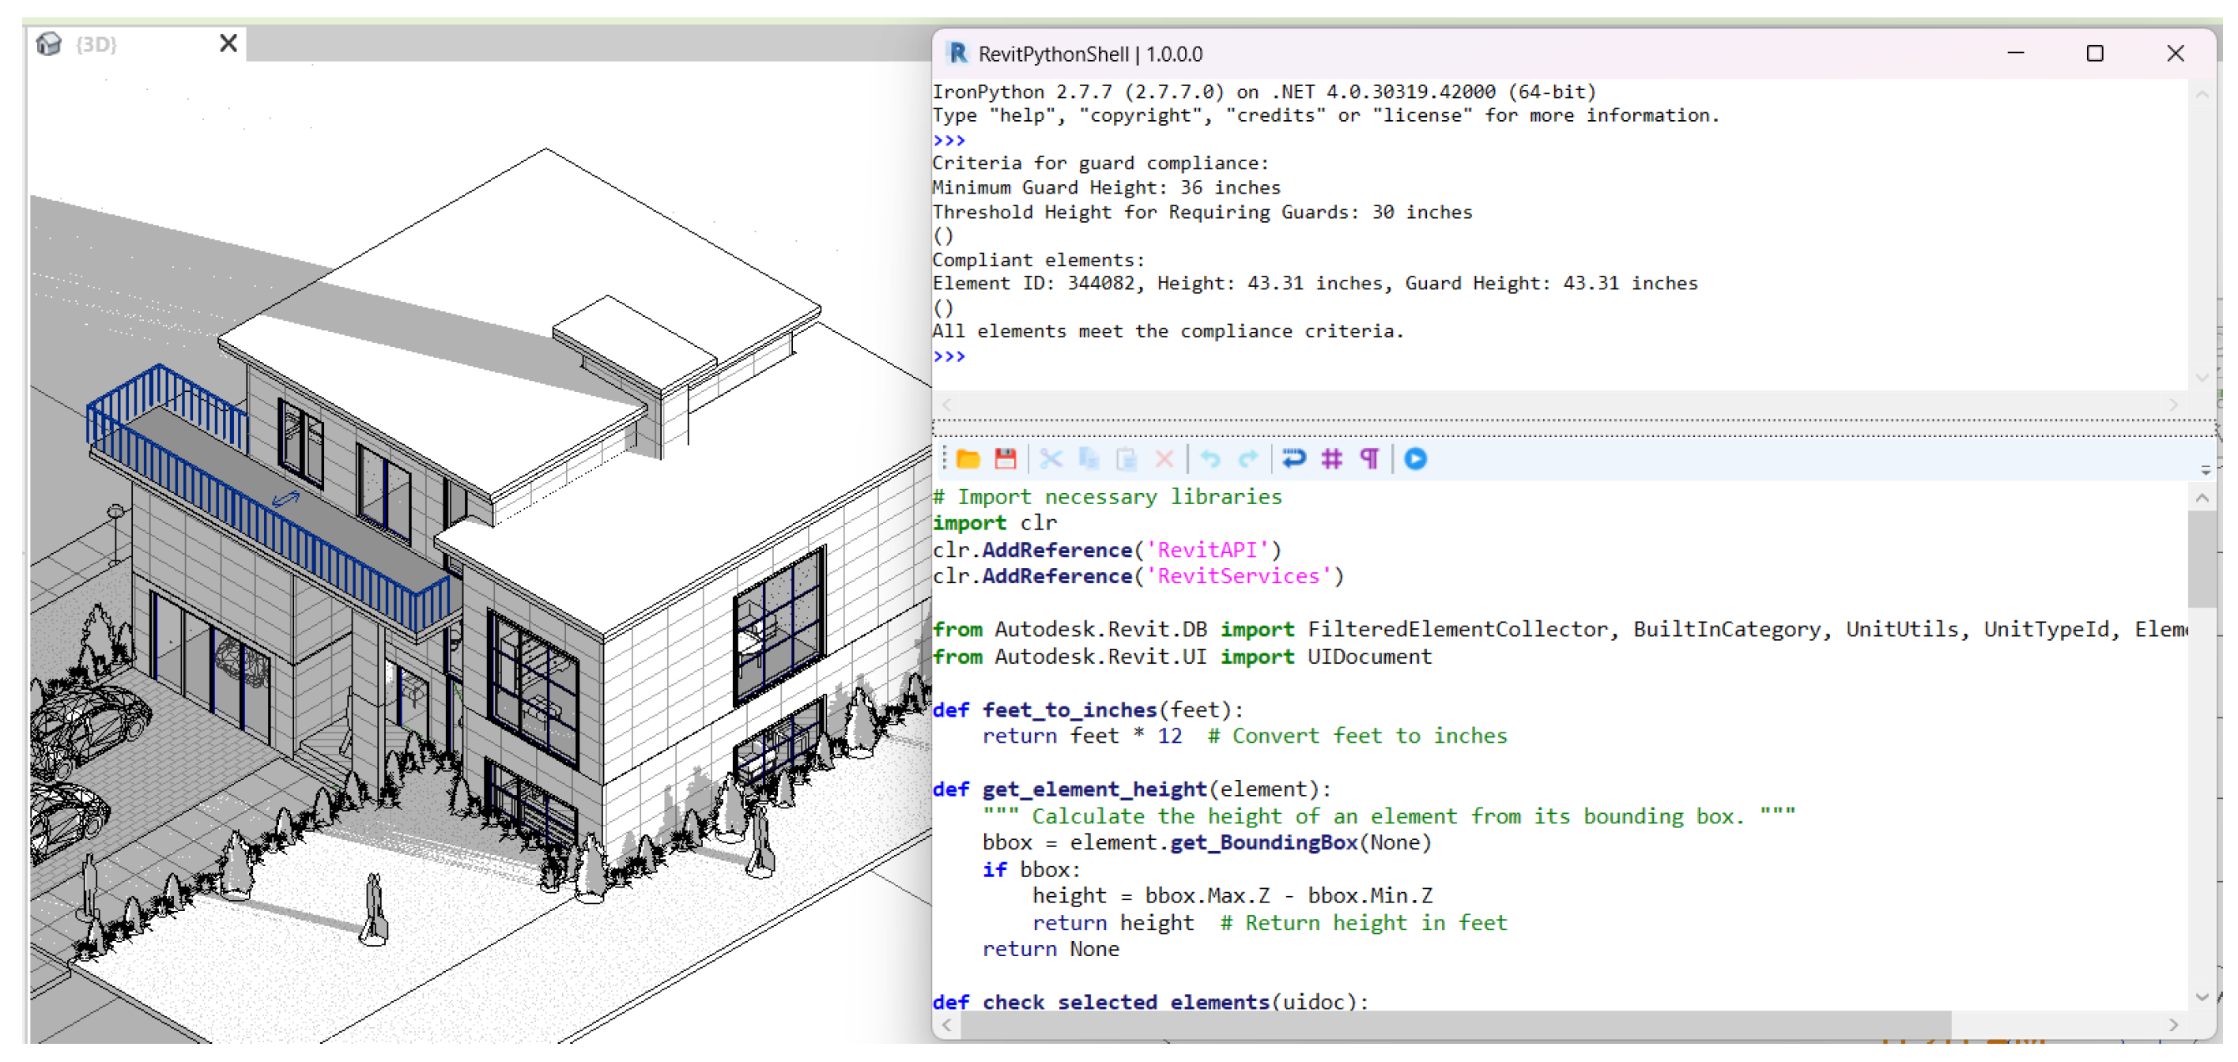Save the script using the floppy disk icon

click(1006, 458)
